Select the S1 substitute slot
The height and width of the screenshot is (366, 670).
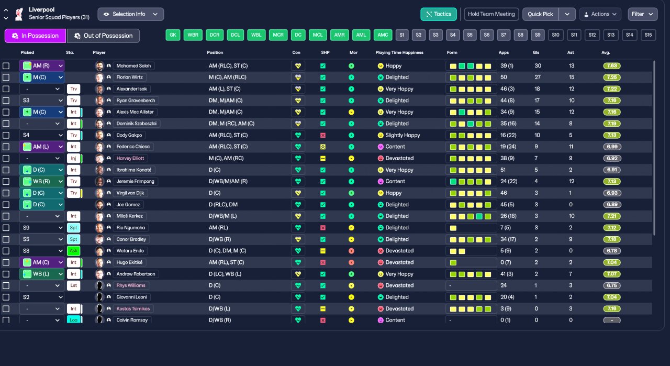402,35
